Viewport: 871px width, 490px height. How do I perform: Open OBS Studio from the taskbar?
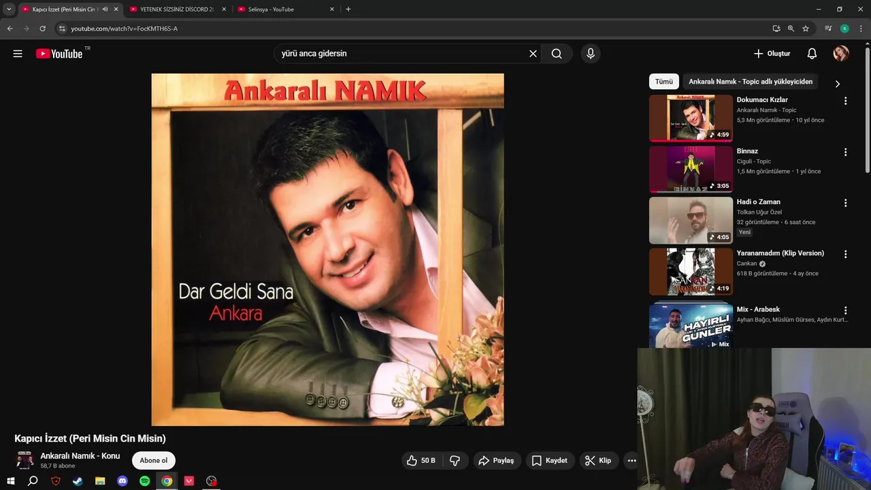click(x=212, y=481)
